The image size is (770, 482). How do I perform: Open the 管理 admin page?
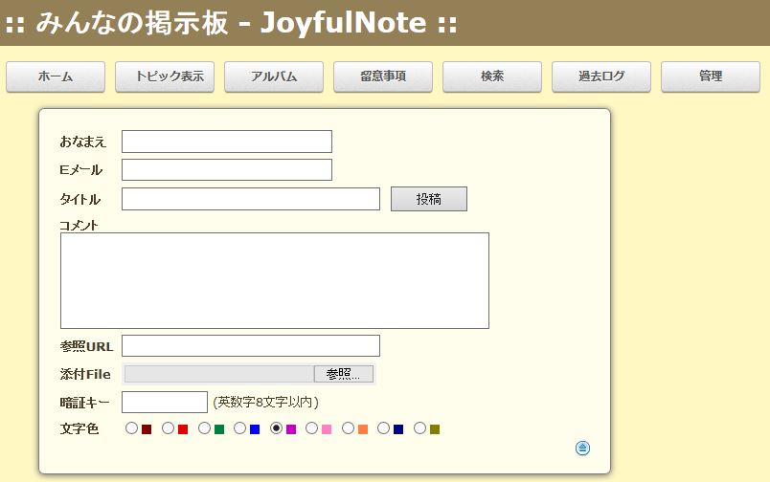click(711, 77)
